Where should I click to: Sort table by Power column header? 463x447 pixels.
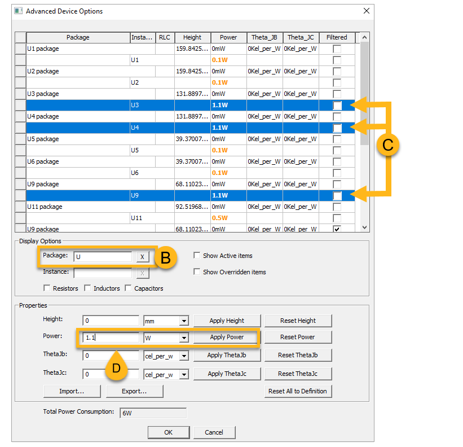(x=228, y=38)
